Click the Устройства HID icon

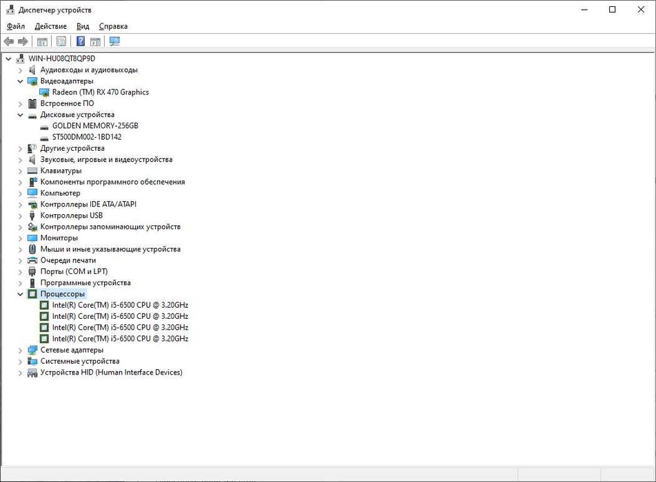click(32, 373)
